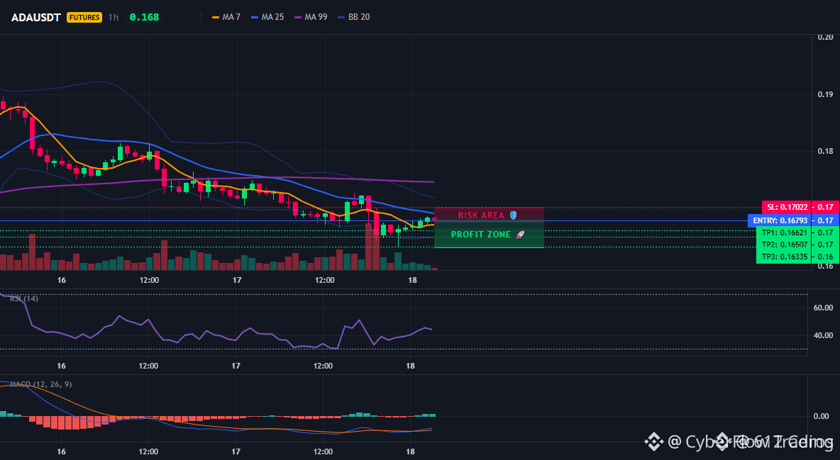Viewport: 840px width, 460px height.
Task: Click the TP1: 0.16621 label
Action: pos(784,233)
